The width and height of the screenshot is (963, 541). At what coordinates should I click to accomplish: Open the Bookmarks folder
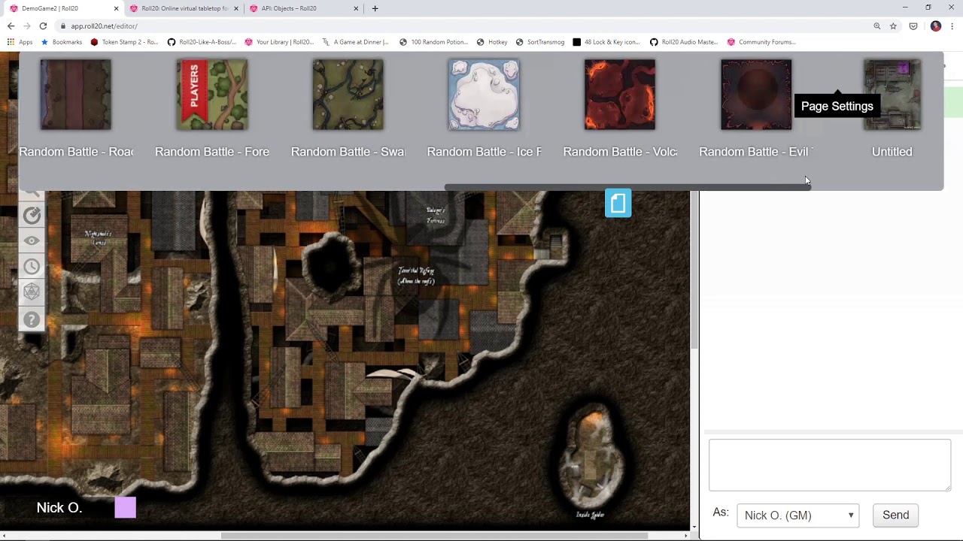tap(60, 42)
